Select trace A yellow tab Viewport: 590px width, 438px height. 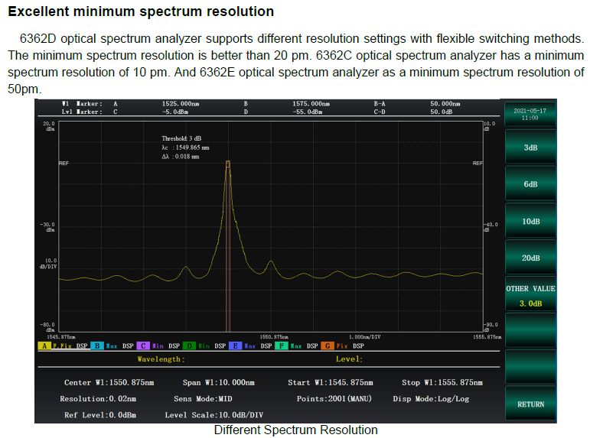[44, 346]
